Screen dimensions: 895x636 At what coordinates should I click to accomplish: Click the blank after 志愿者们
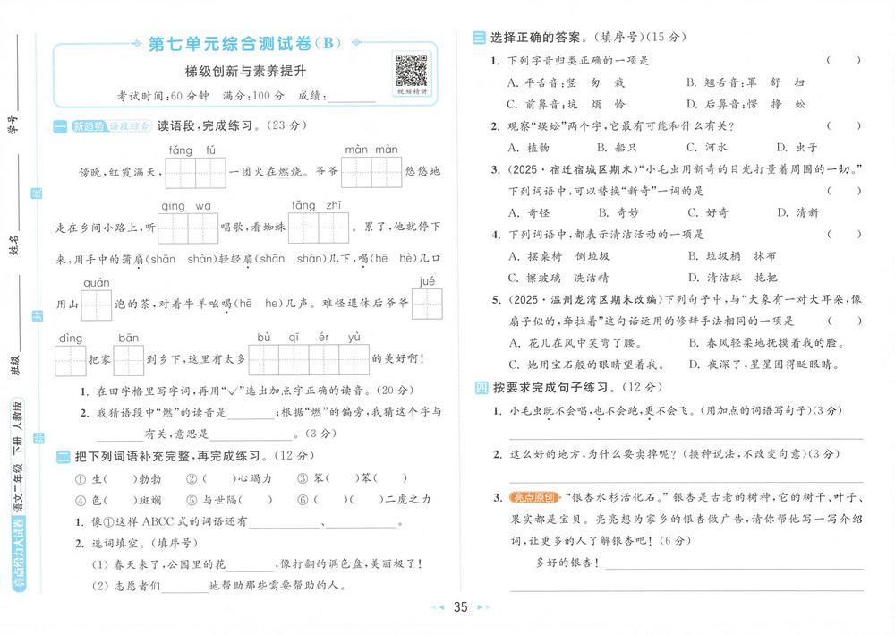tap(185, 587)
